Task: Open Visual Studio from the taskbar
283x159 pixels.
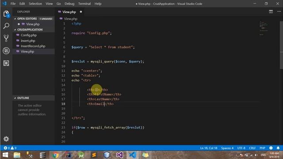Action: [x=120, y=155]
